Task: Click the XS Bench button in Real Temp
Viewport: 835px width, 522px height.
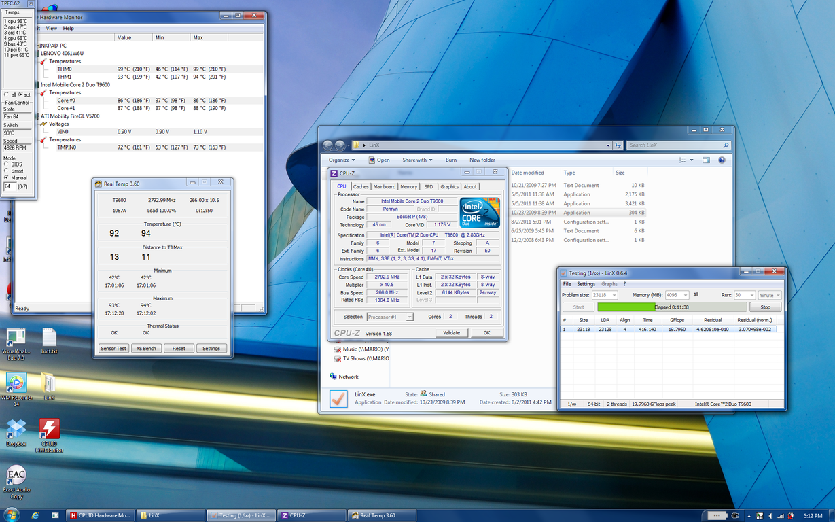Action: 146,348
